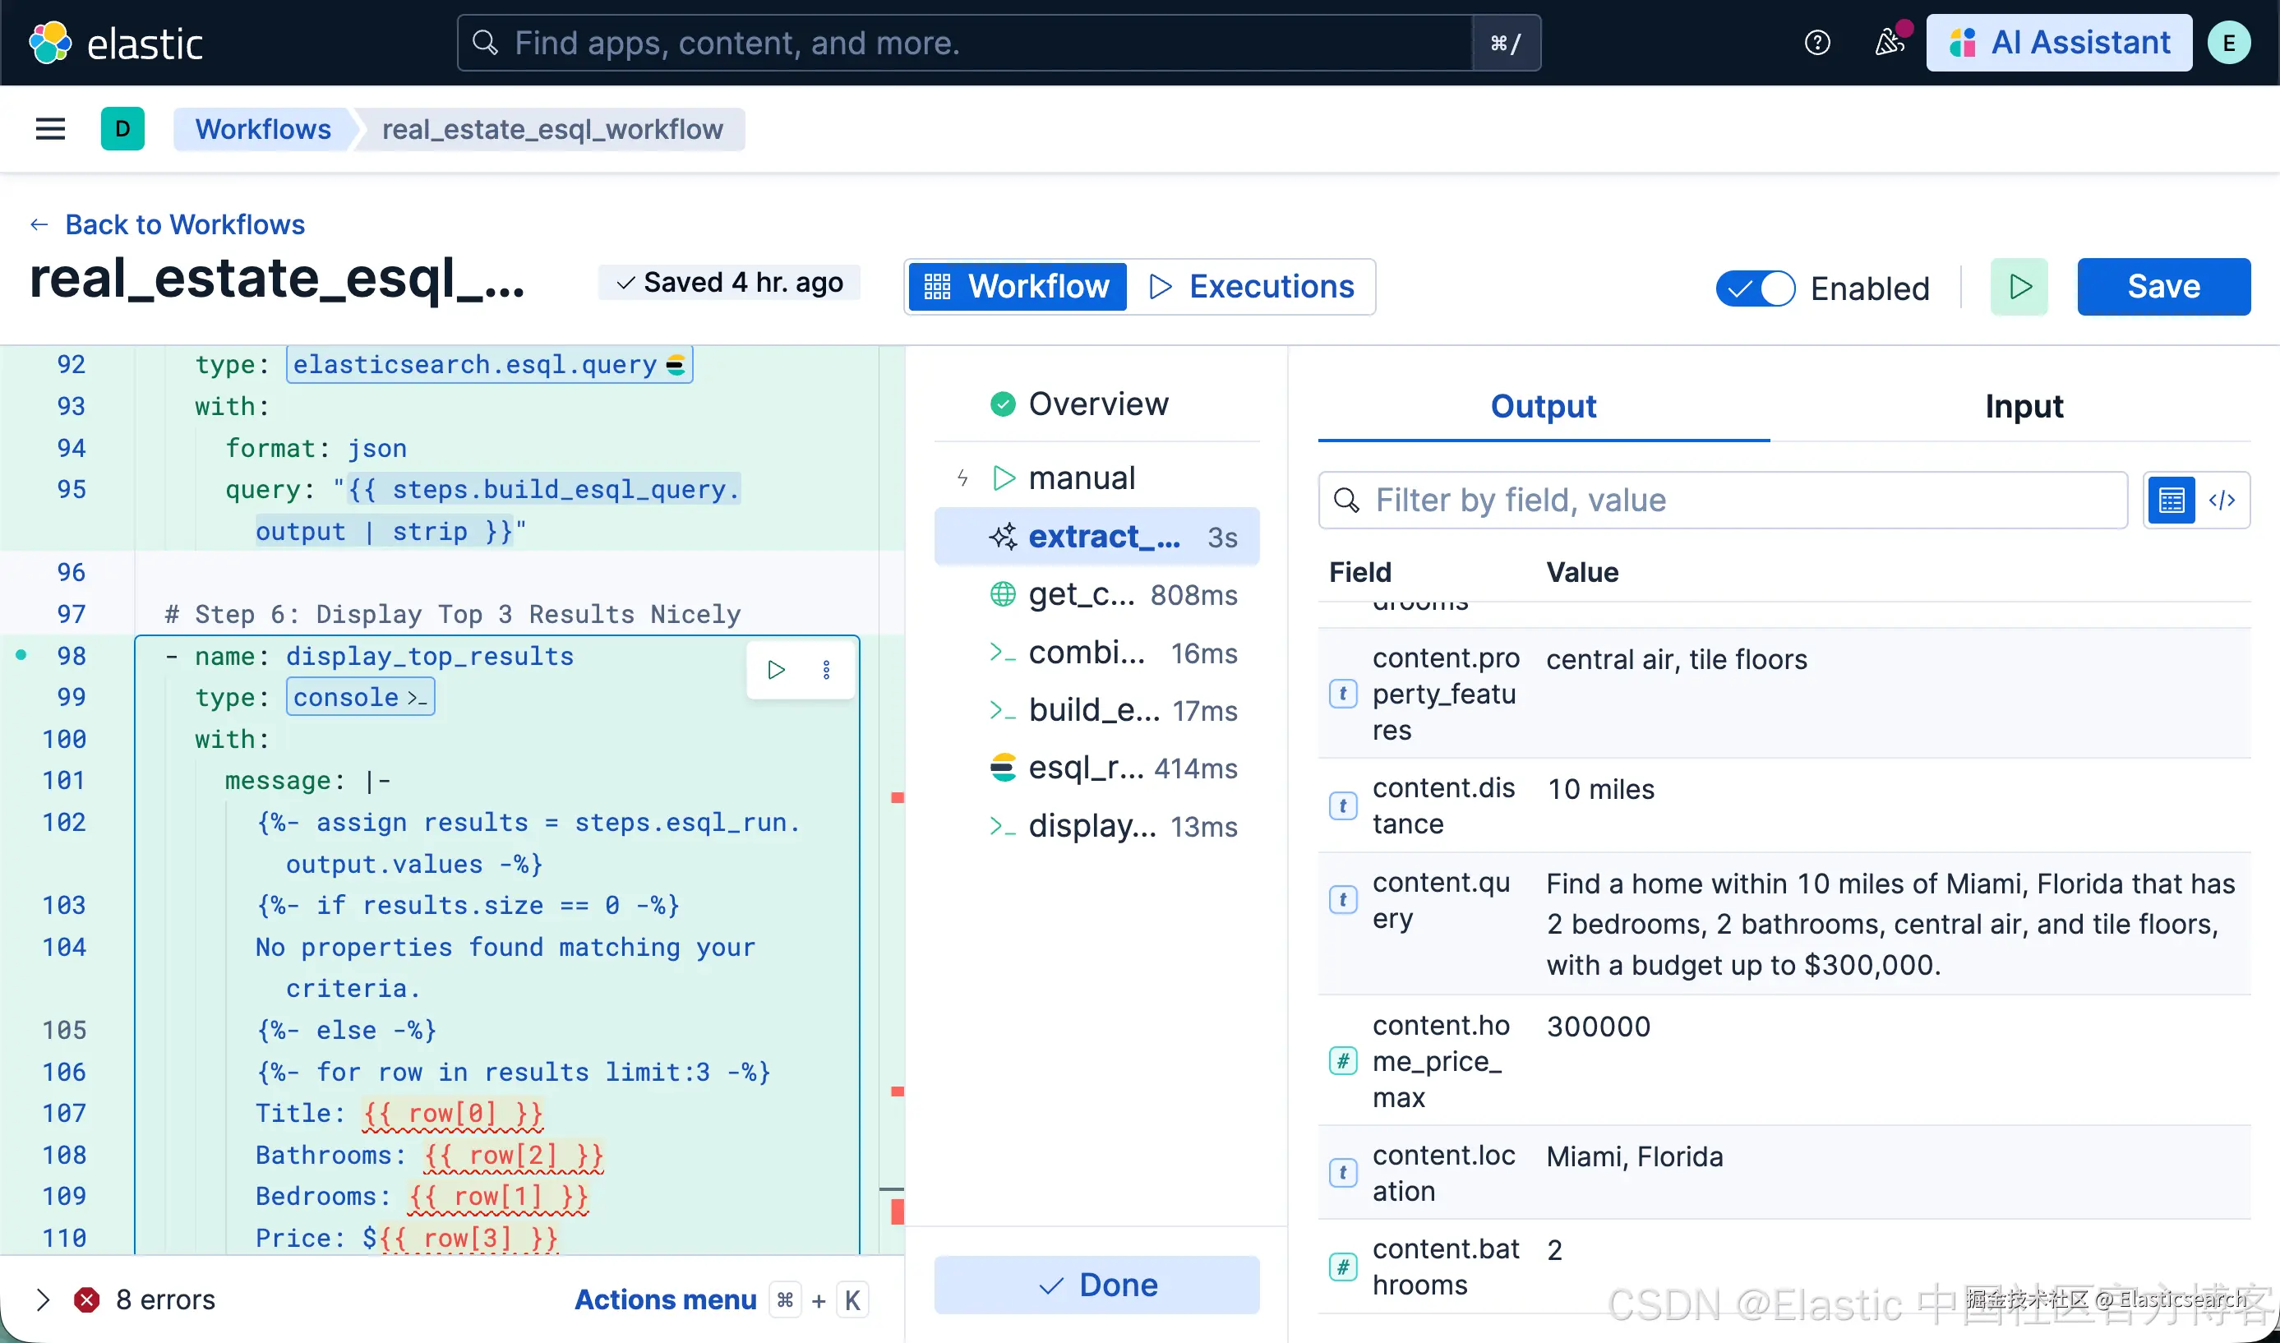Click the Filter by field, value input

pyautogui.click(x=1722, y=501)
